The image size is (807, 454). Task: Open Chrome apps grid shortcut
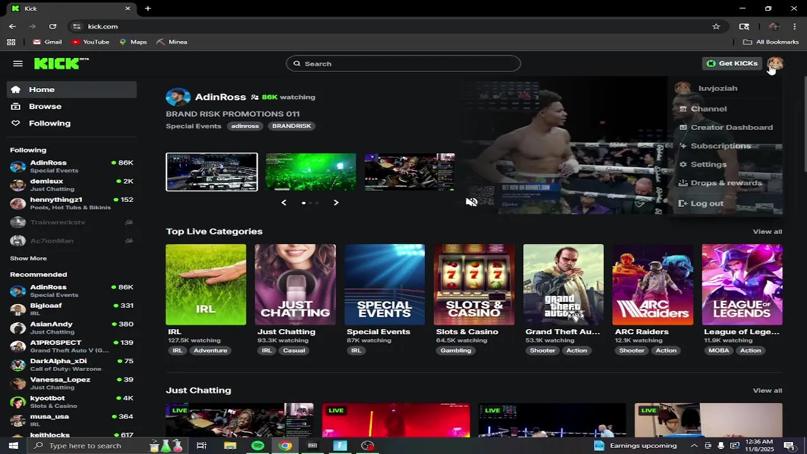[11, 42]
